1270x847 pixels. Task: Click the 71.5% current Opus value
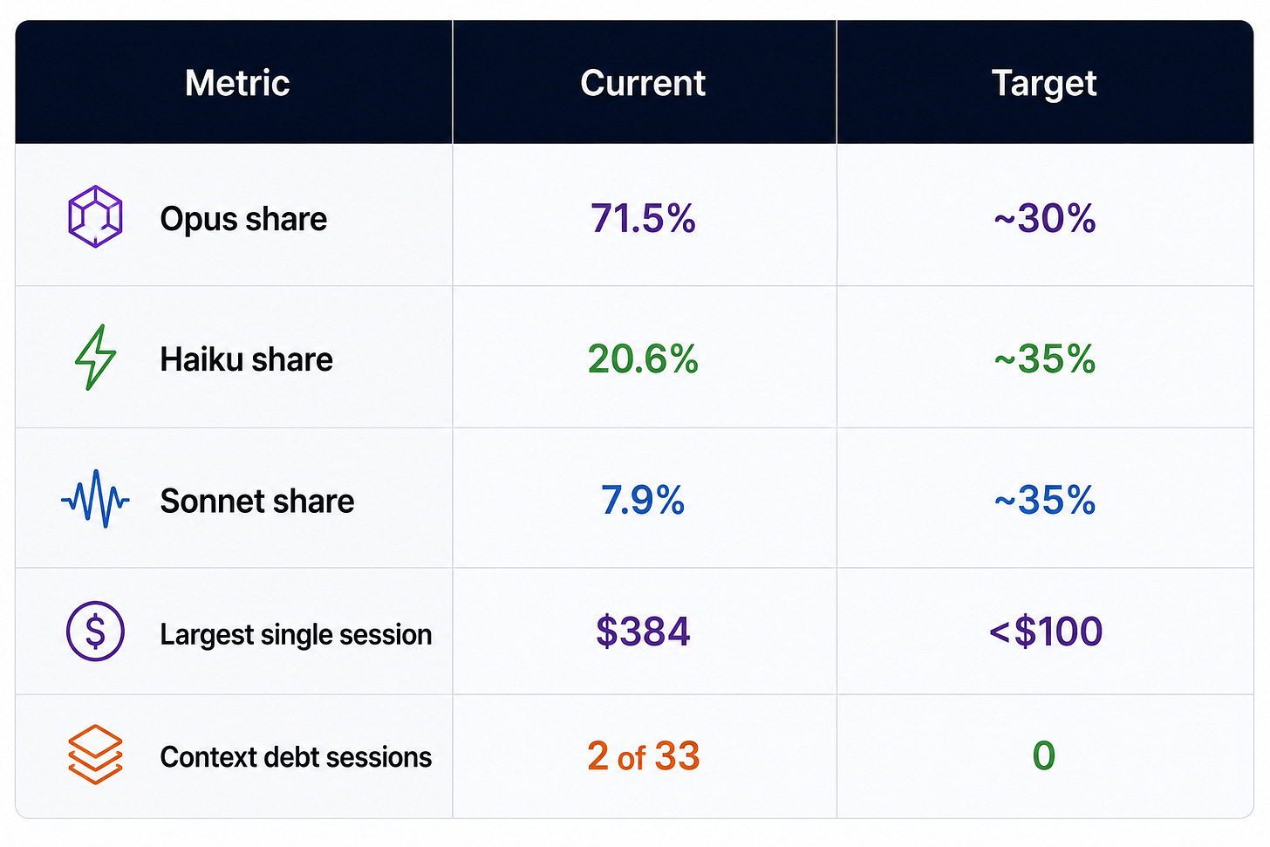pyautogui.click(x=643, y=218)
